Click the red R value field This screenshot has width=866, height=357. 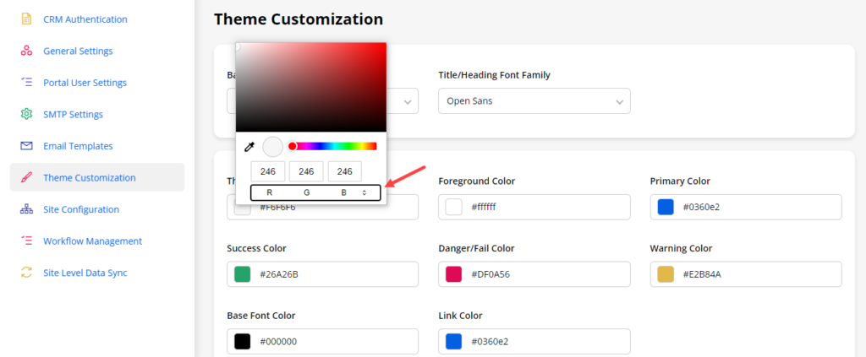[268, 172]
